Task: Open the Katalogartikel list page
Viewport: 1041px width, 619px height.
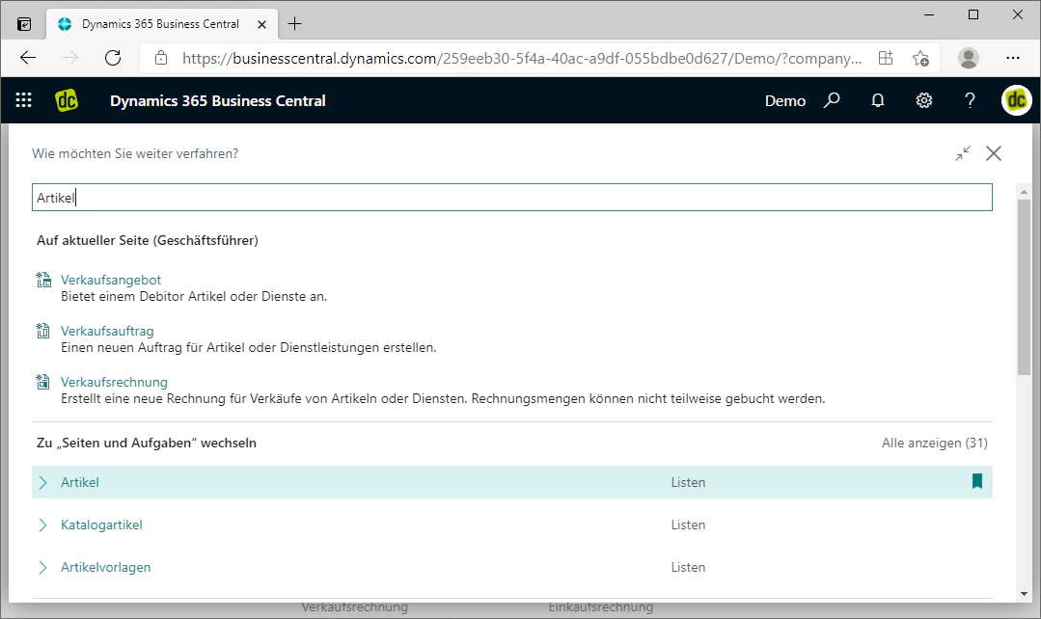Action: [101, 525]
